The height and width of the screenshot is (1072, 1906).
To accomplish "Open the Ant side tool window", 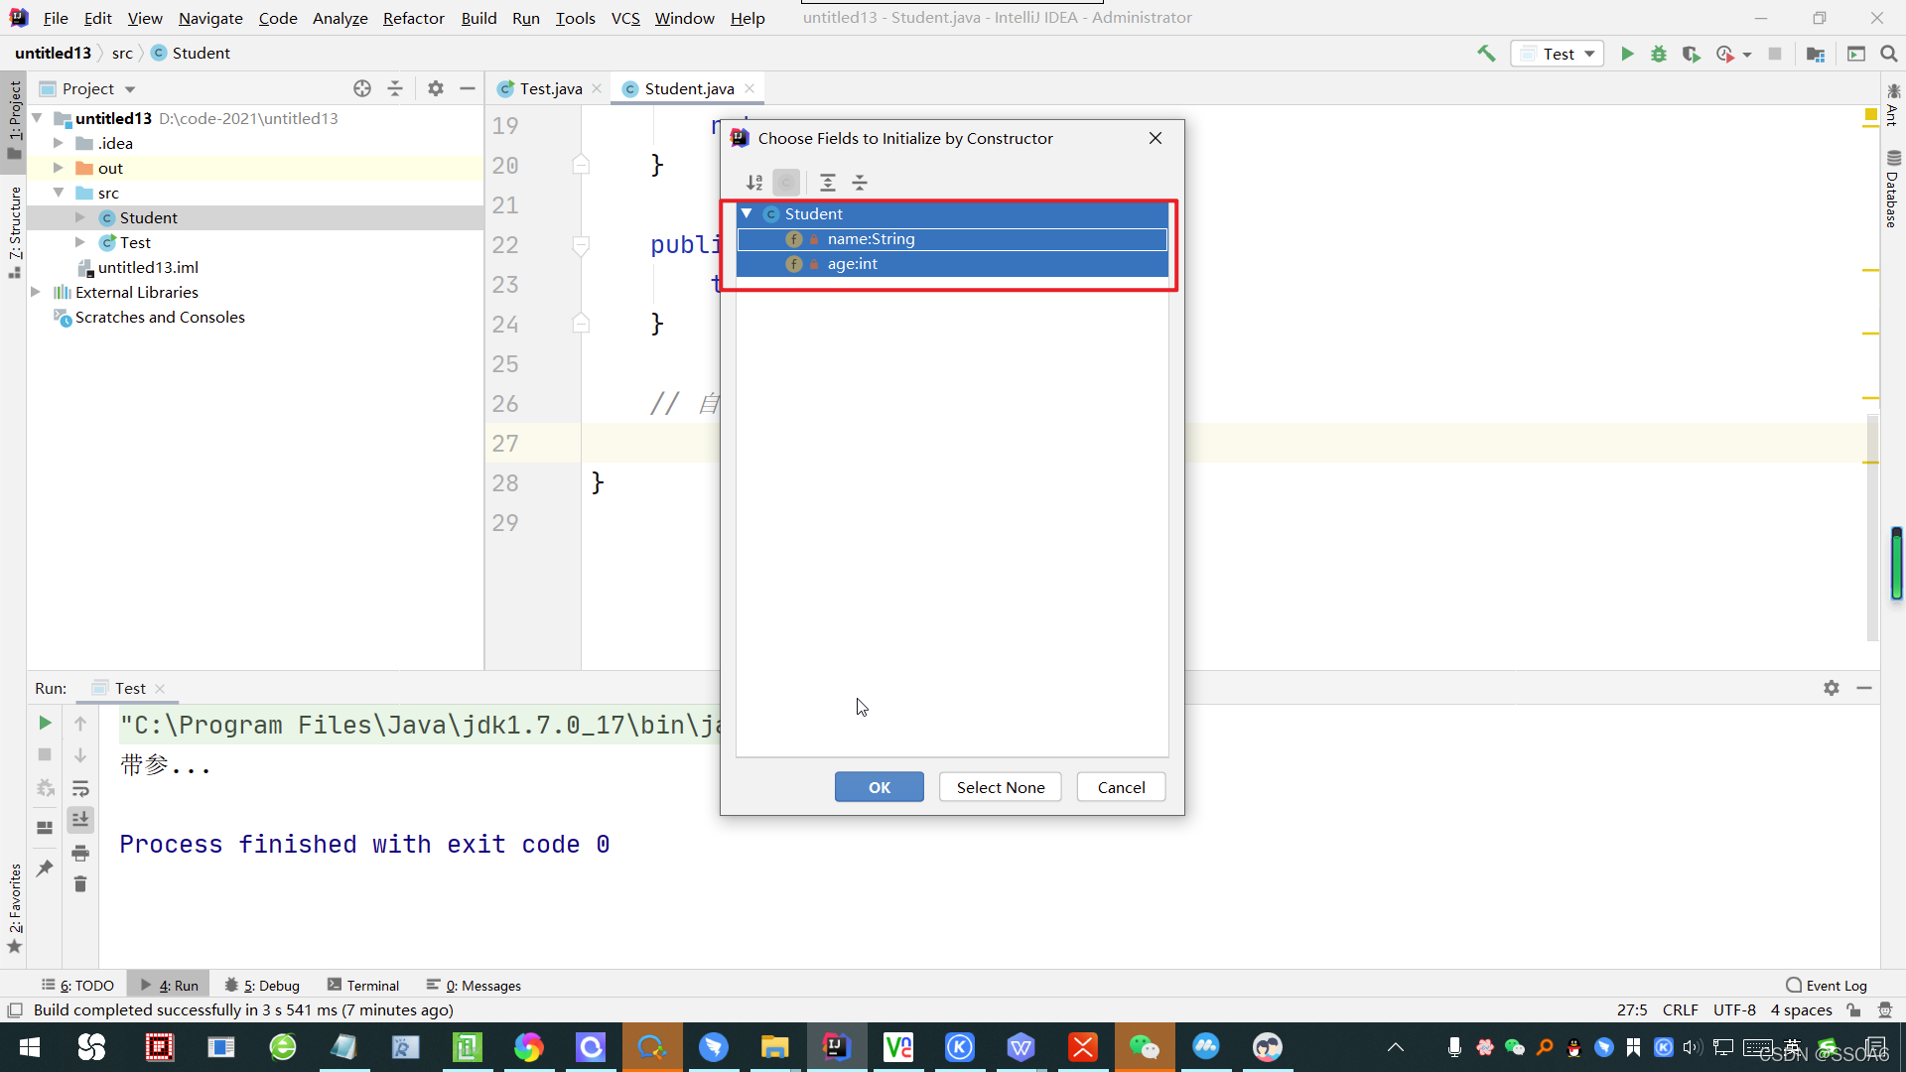I will [x=1893, y=105].
